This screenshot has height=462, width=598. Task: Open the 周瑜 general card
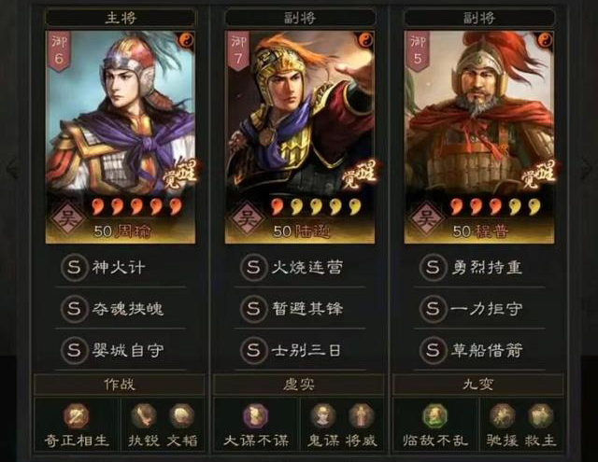pos(121,137)
